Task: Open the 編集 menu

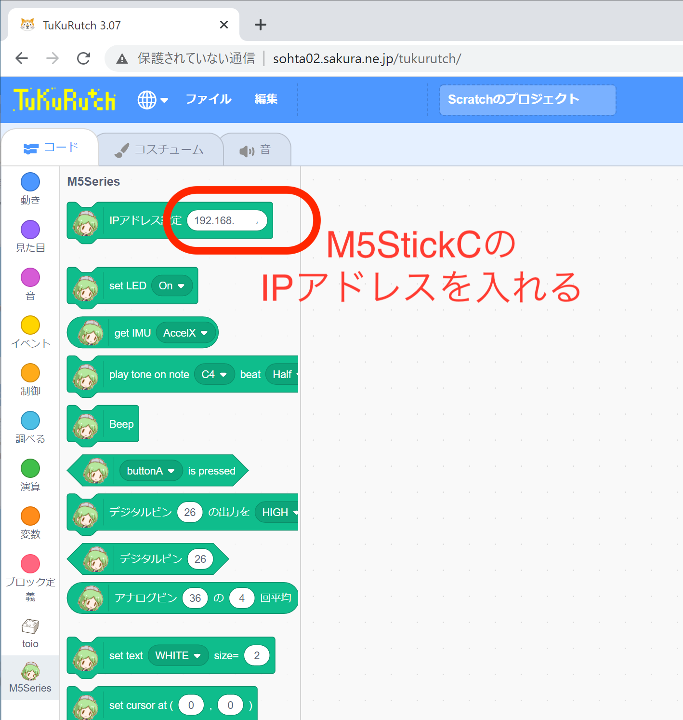Action: 266,99
